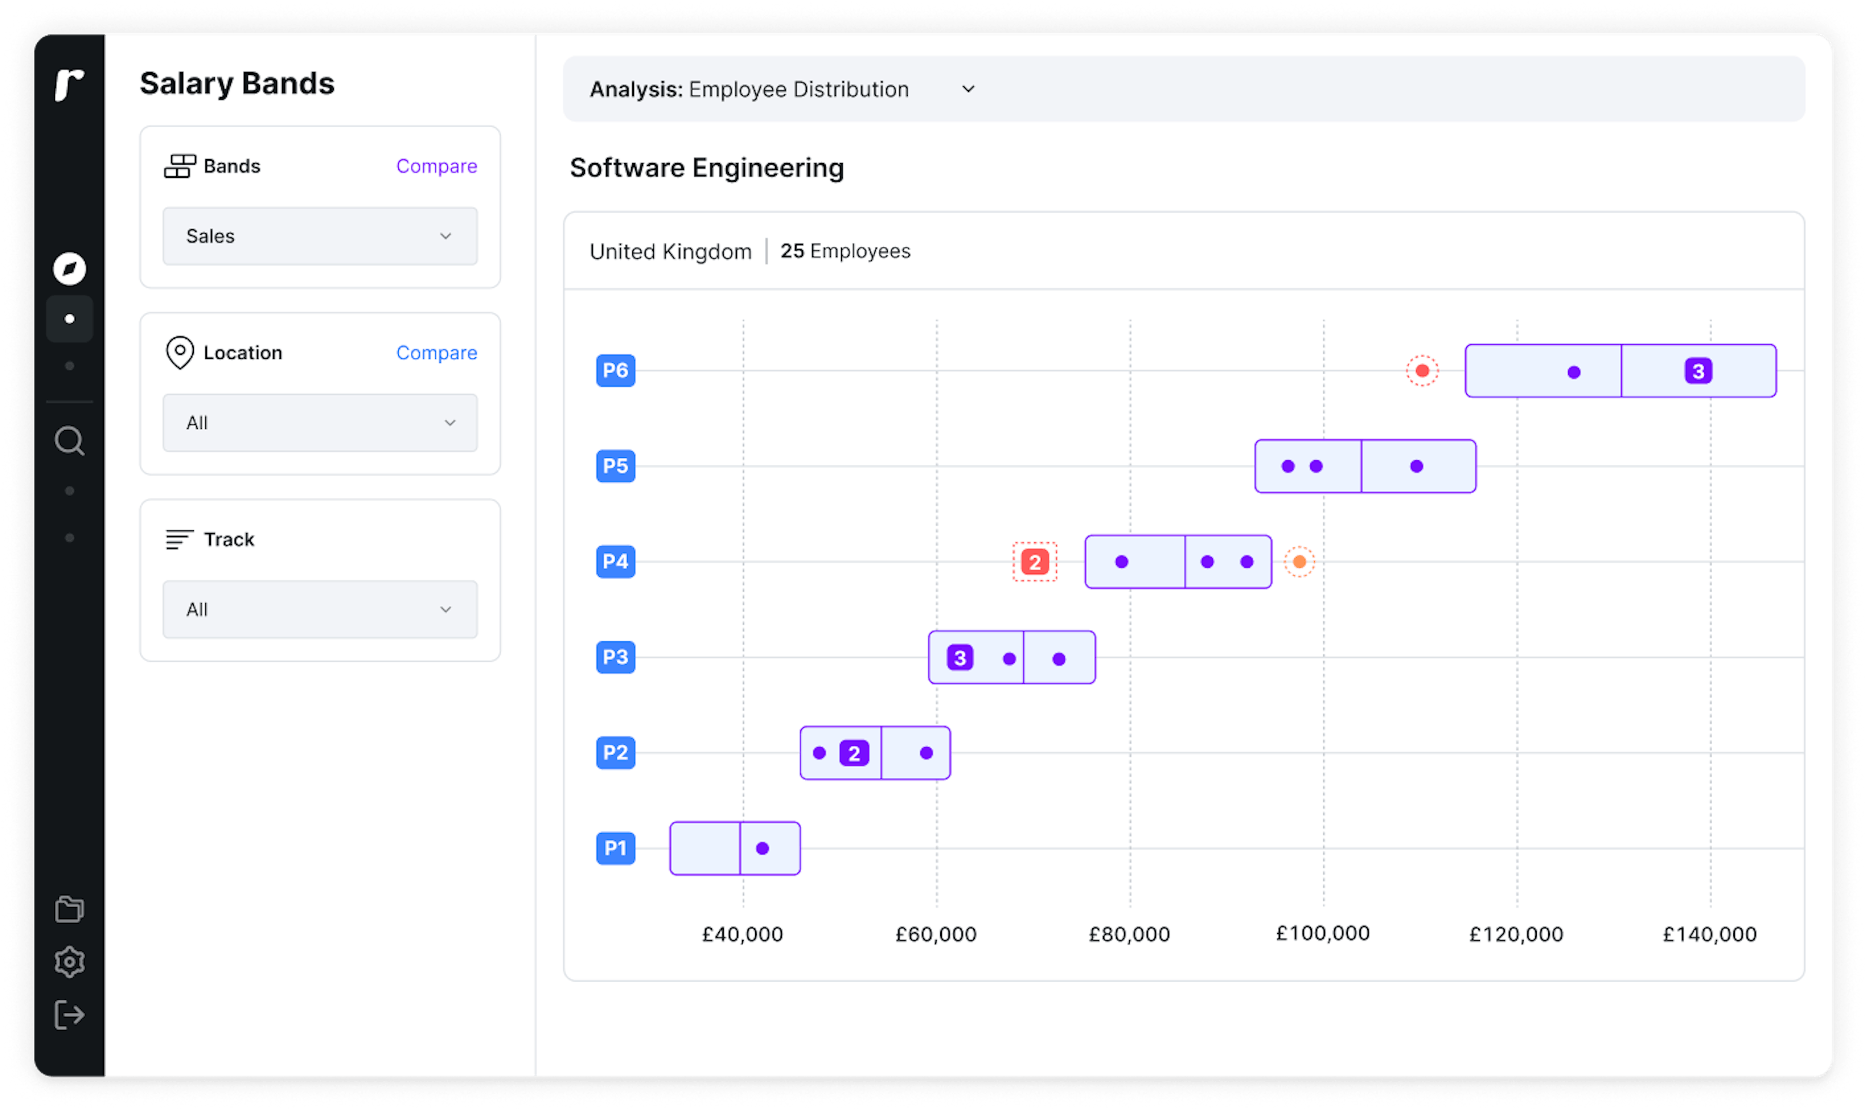
Task: Open search from the sidebar
Action: click(69, 441)
